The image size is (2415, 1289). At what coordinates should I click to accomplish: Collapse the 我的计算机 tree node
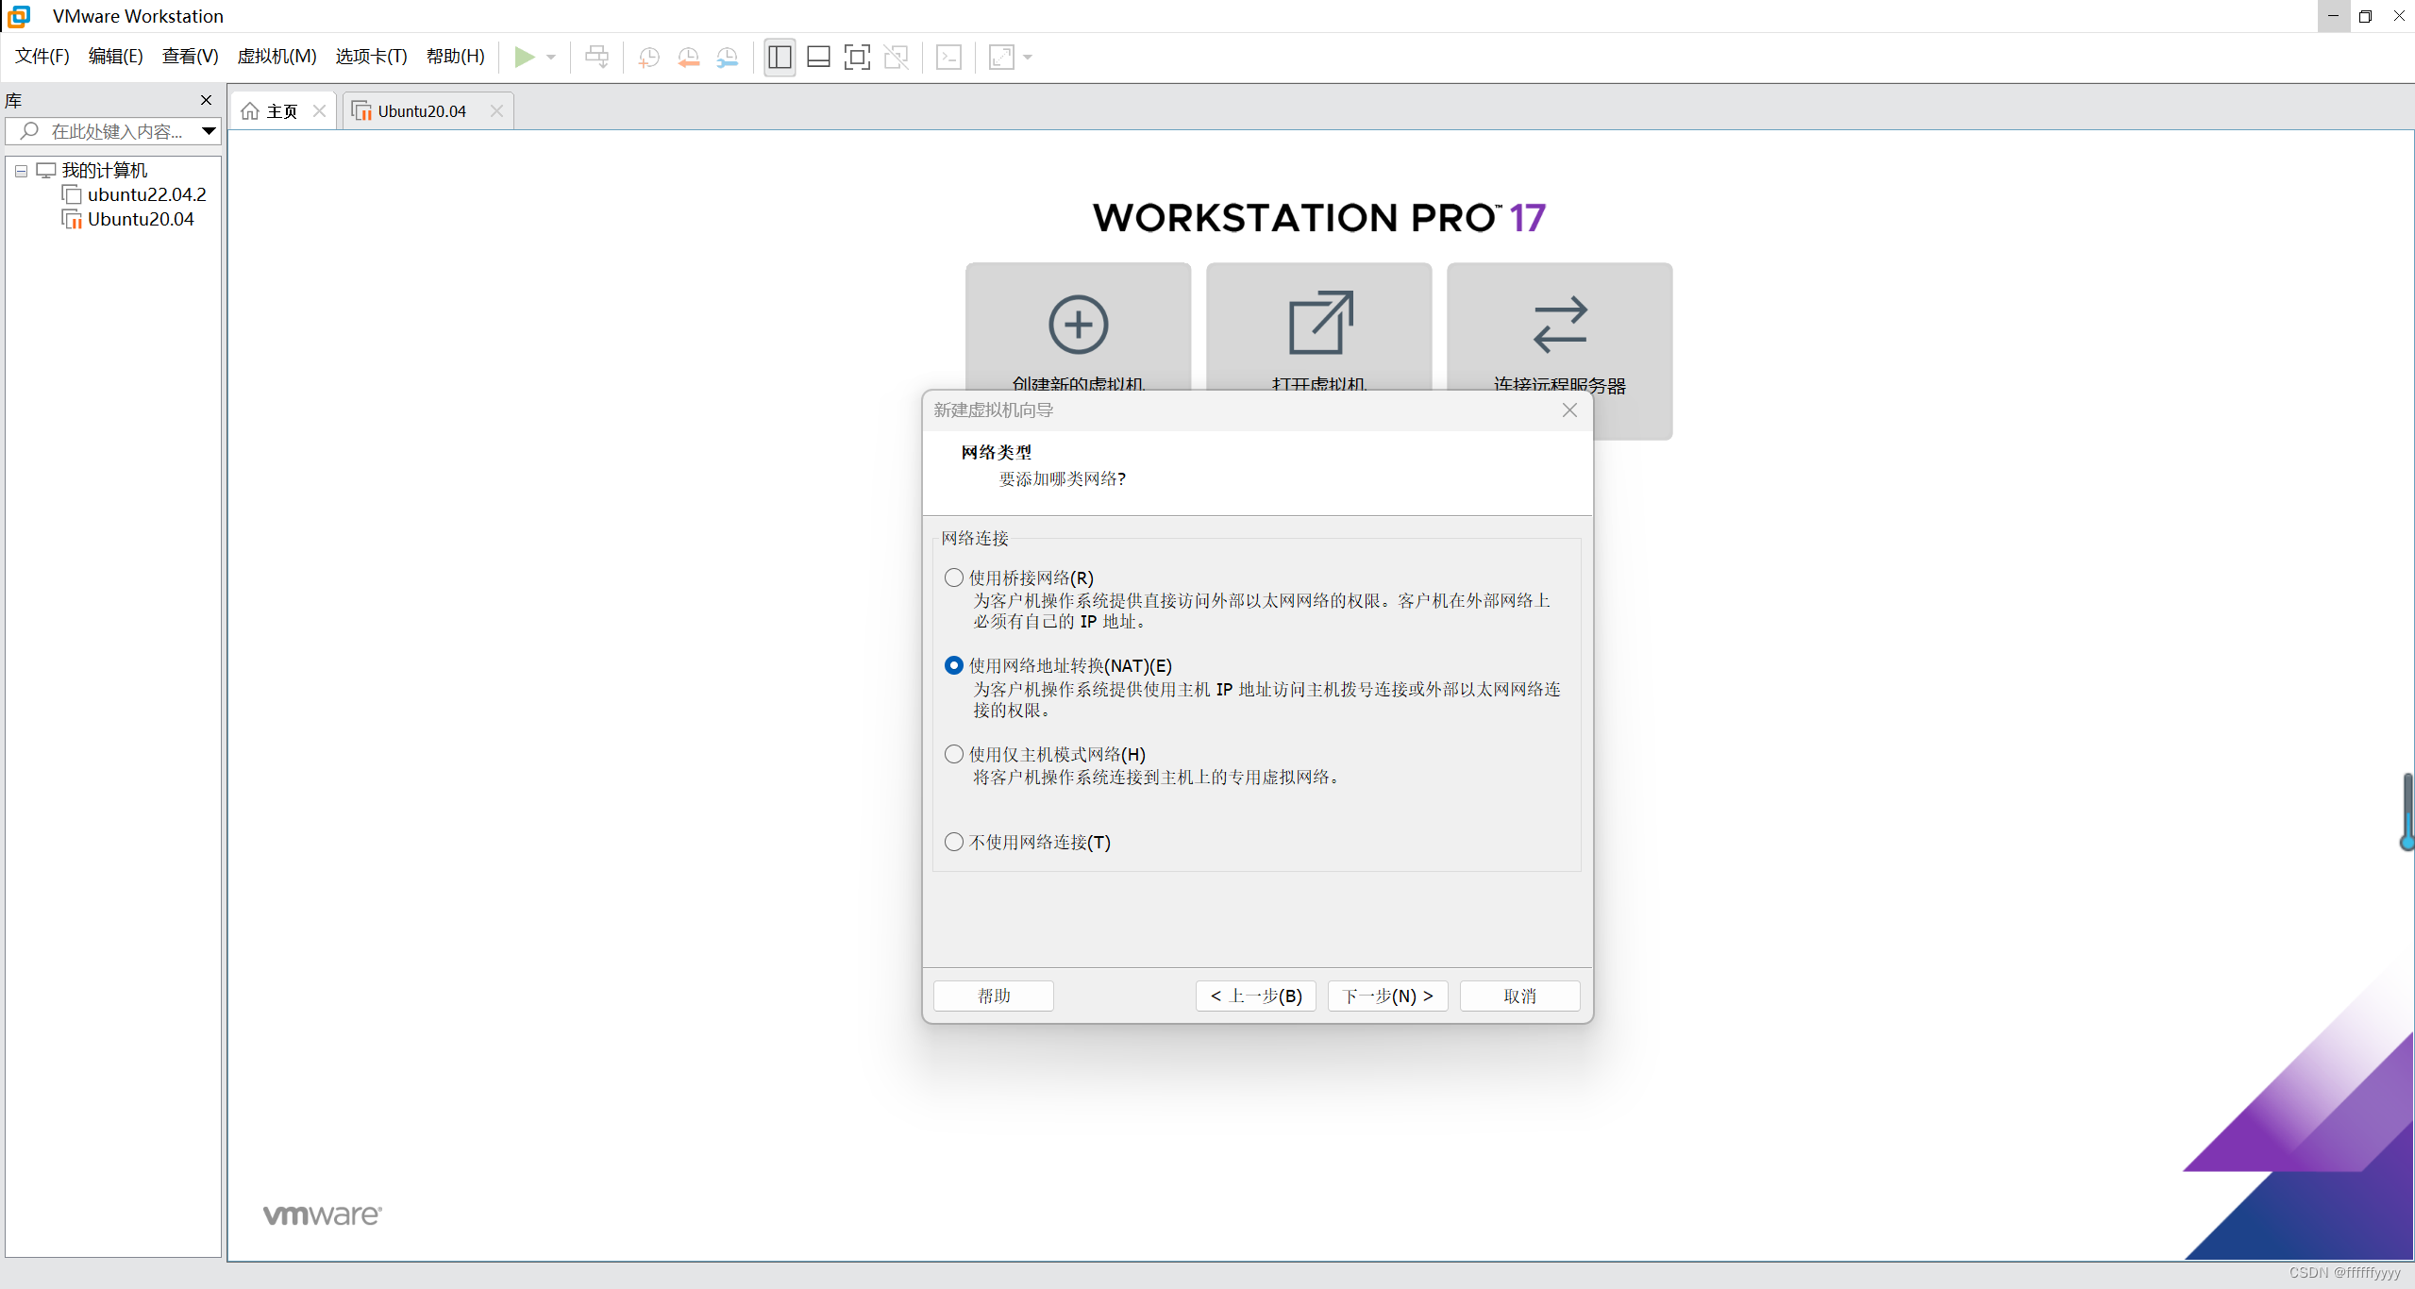click(21, 171)
